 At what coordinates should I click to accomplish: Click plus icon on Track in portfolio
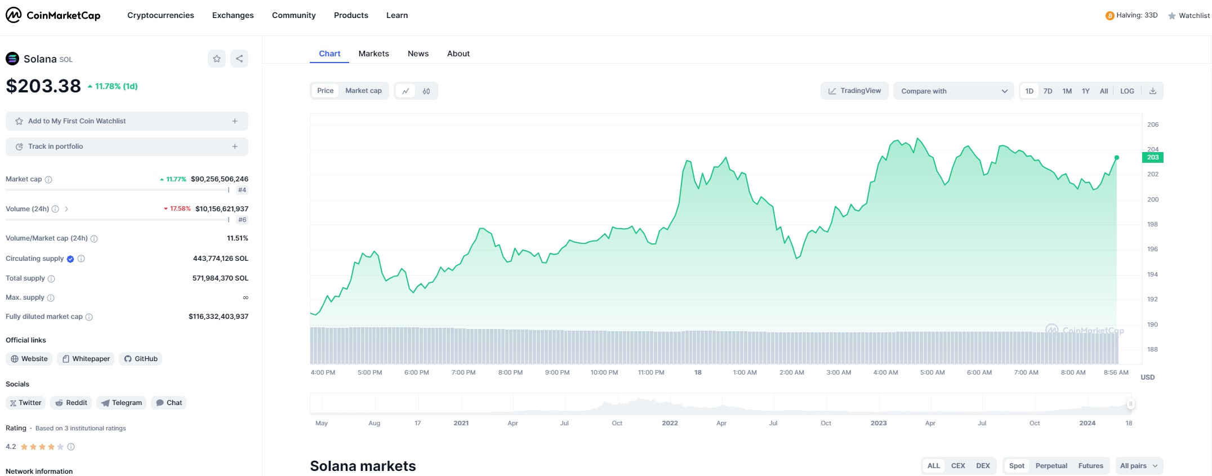click(x=235, y=146)
